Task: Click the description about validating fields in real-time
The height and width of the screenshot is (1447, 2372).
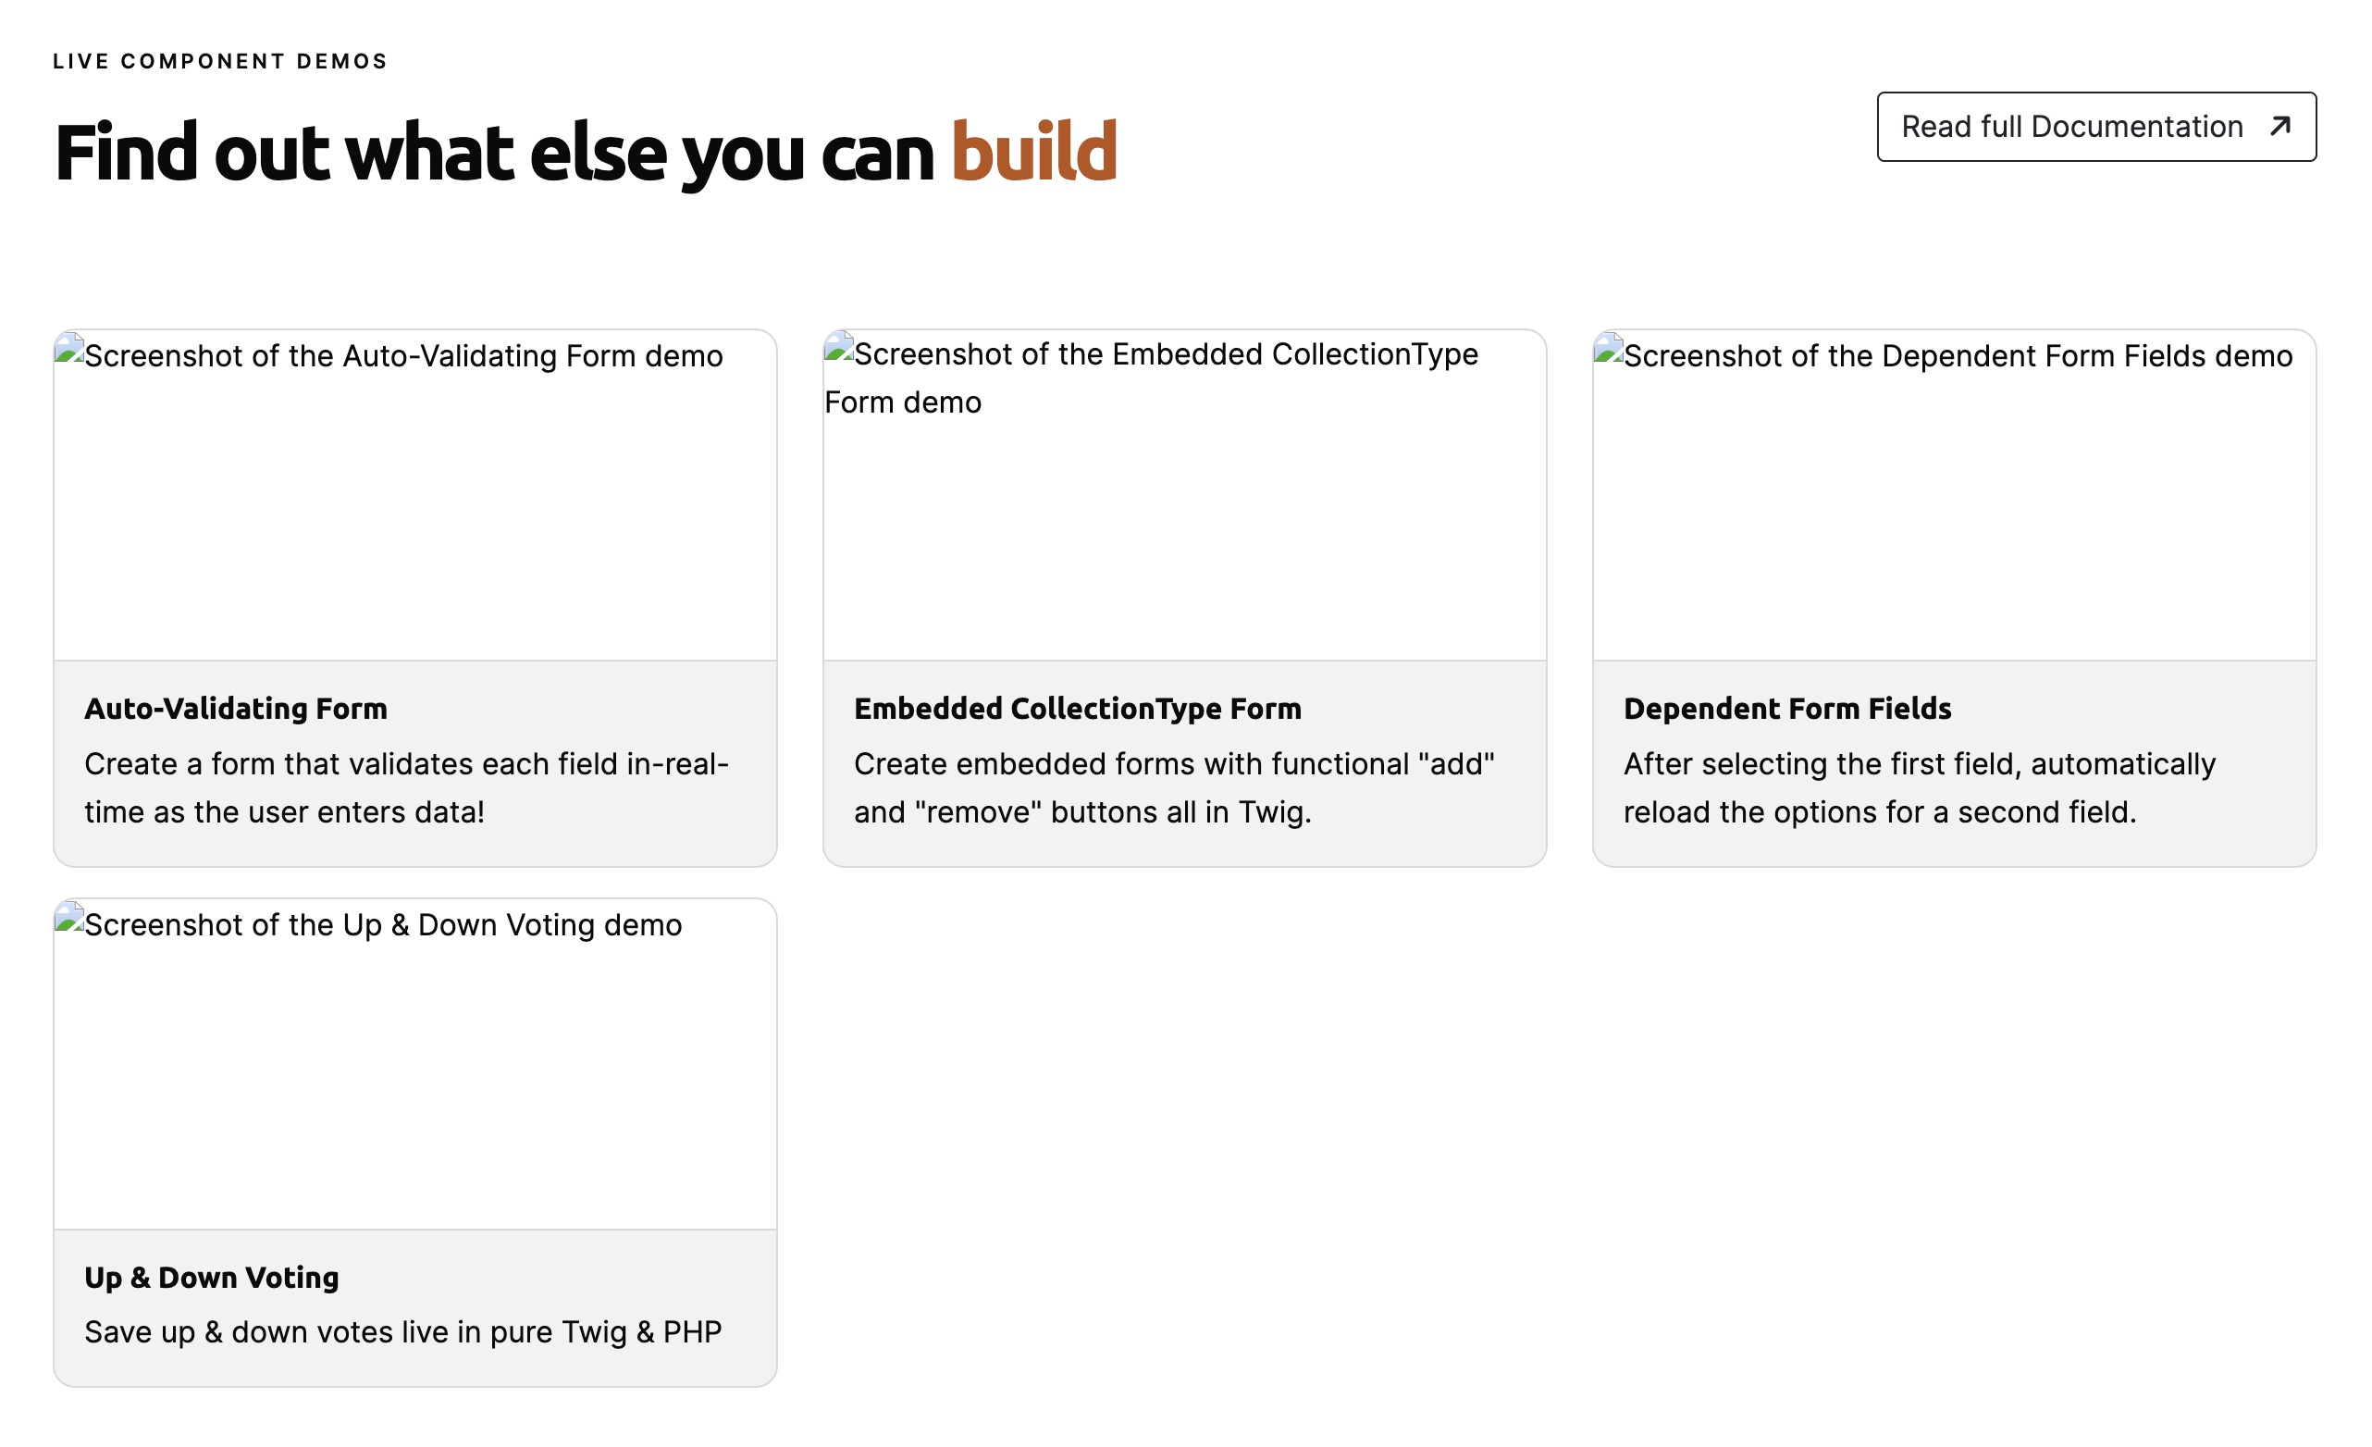Action: (406, 787)
